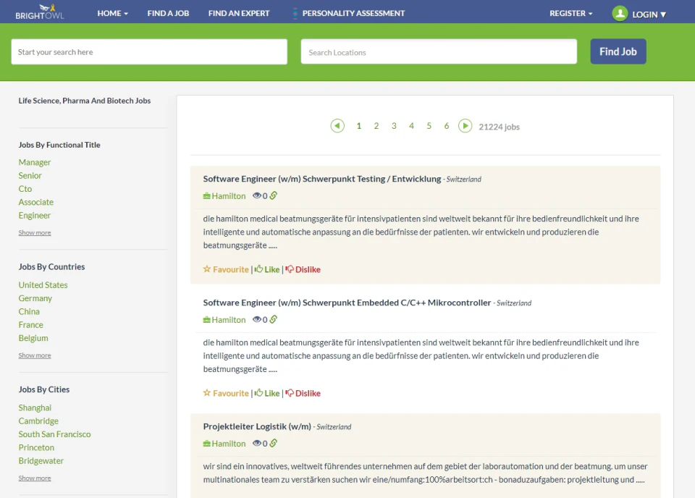Show more Jobs By Countries
695x498 pixels.
[35, 355]
